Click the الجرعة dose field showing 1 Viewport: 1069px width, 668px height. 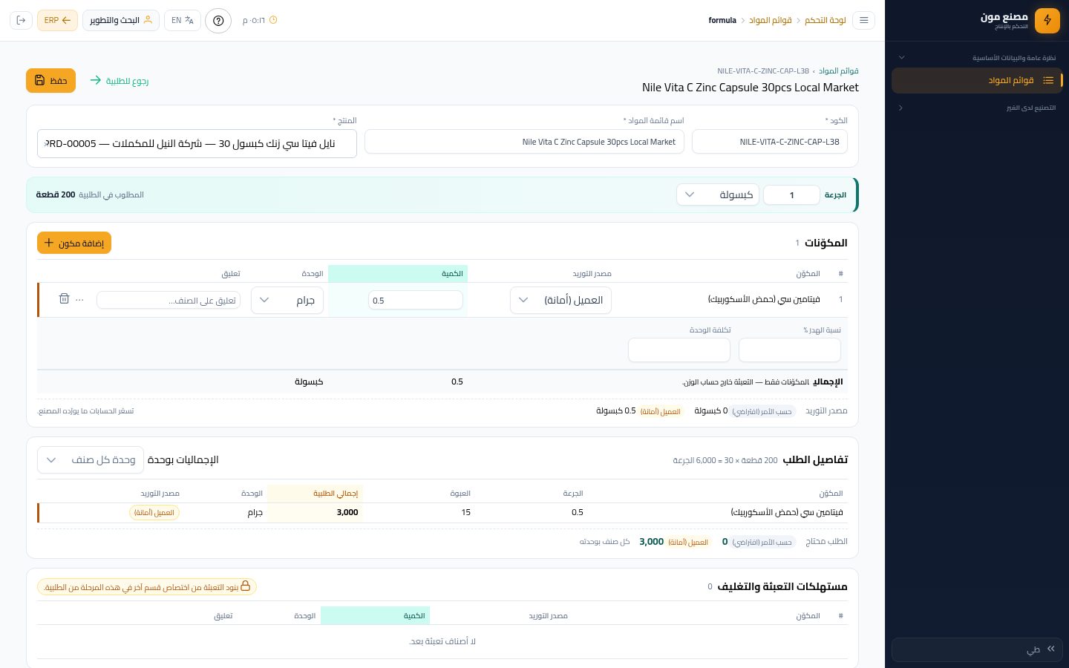tap(791, 194)
